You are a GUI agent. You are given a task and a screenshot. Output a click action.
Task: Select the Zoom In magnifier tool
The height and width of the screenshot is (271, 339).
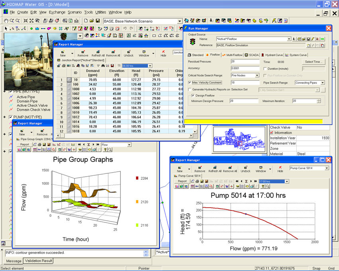12,21
